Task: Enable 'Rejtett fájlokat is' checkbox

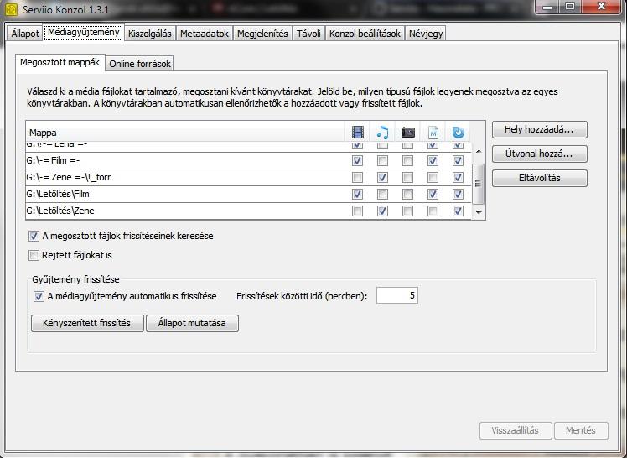Action: [x=34, y=255]
